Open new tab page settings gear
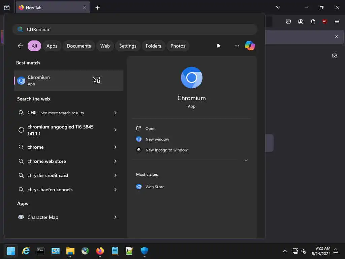Viewport: 345px width, 259px height. coord(335,56)
